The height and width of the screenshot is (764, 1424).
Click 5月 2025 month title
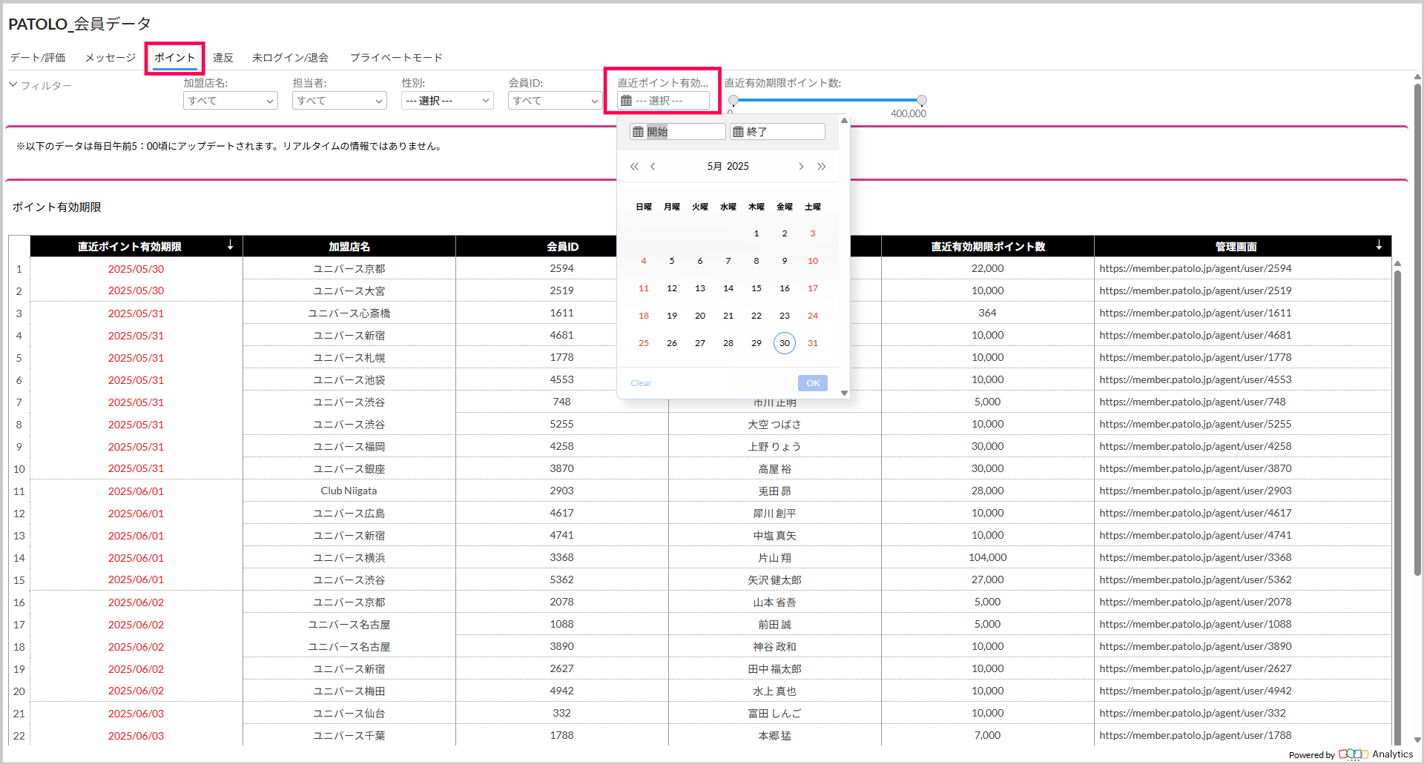728,167
